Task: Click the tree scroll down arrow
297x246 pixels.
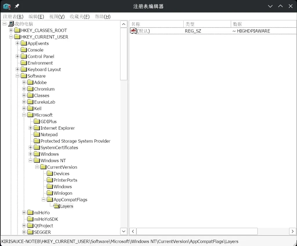Action: coord(124,231)
